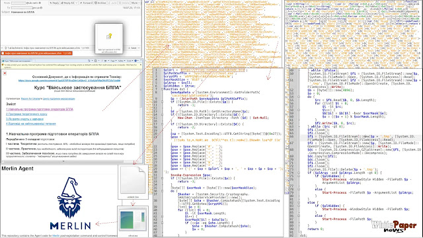The image size is (423, 238).
Task: Click the feeds icon in help viewer toolbar
Action: point(96,61)
